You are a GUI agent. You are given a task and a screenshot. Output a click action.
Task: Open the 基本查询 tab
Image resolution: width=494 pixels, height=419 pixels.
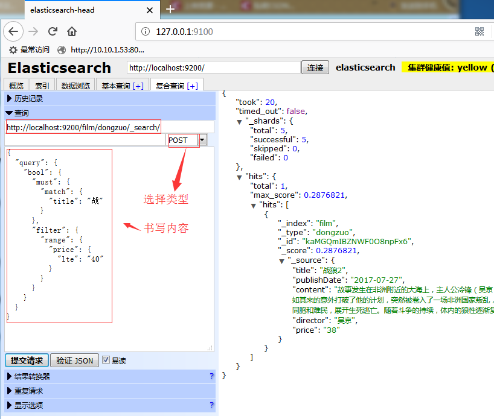click(x=115, y=86)
